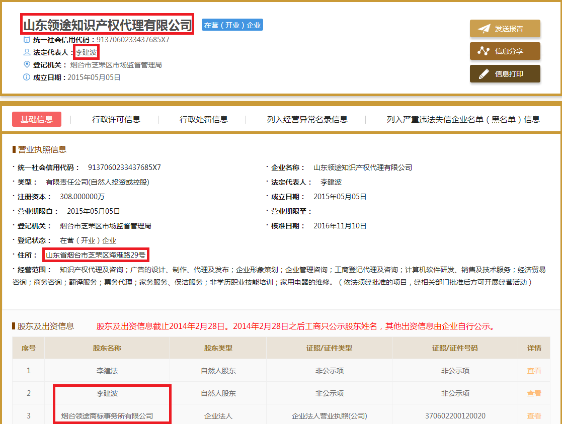Click type value 有限责任公司(自然人投资或控股)
This screenshot has width=562, height=424.
tap(98, 182)
